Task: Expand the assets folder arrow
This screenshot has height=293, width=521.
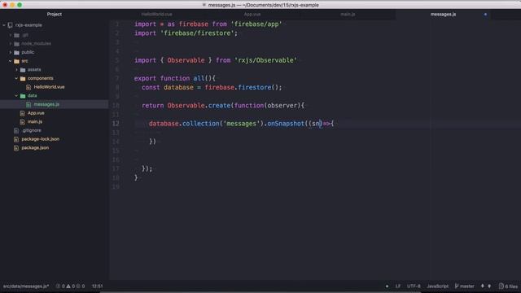Action: point(16,70)
